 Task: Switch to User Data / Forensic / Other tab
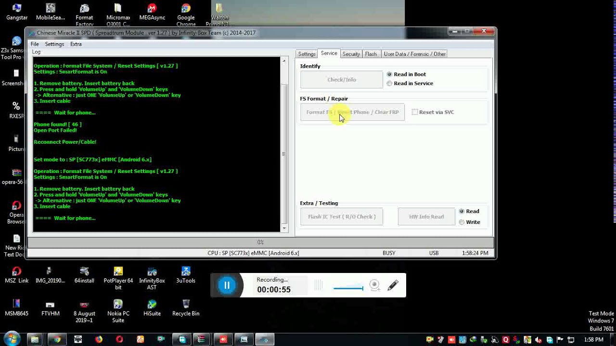414,54
